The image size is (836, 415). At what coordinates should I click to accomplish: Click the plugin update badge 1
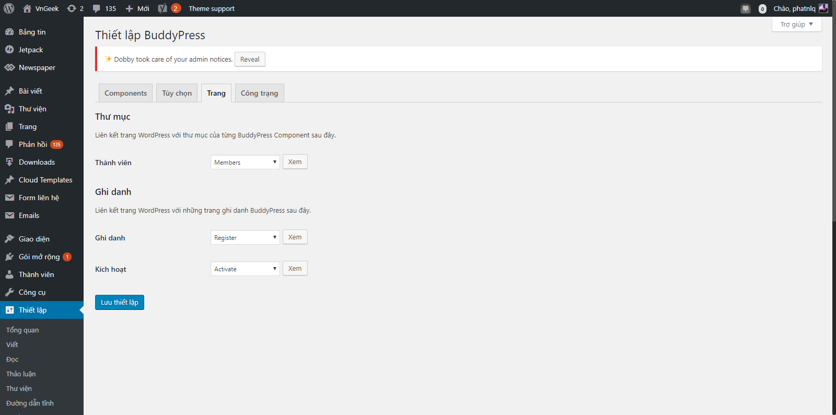[x=67, y=257]
